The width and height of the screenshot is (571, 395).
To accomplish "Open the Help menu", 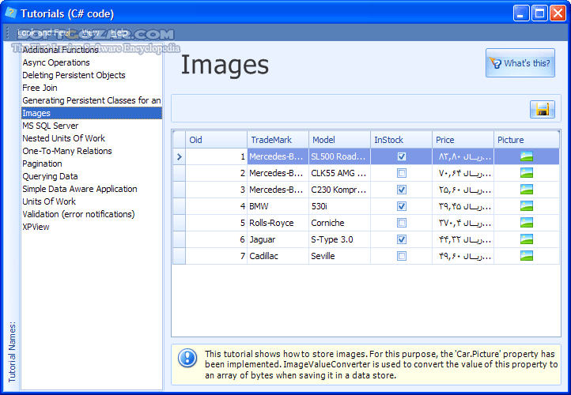I will pos(120,32).
